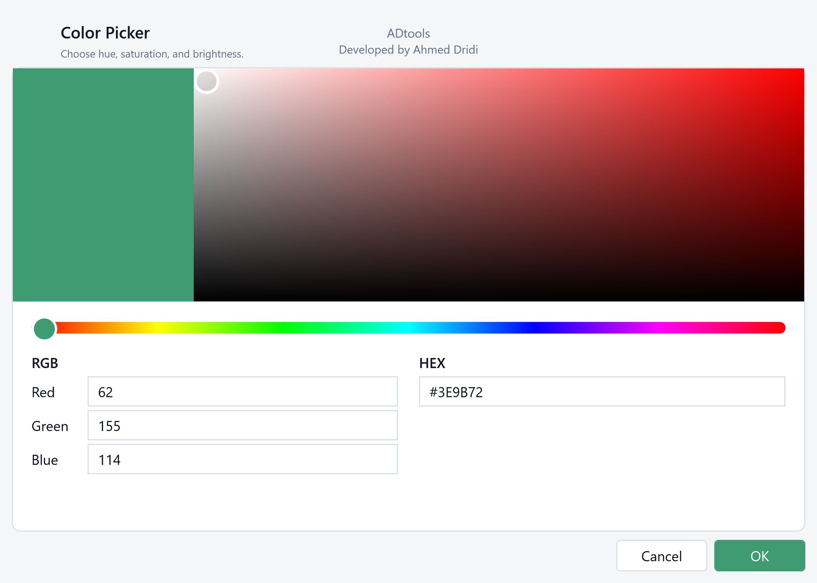Click the Green value input field
This screenshot has height=583, width=817.
(x=242, y=426)
